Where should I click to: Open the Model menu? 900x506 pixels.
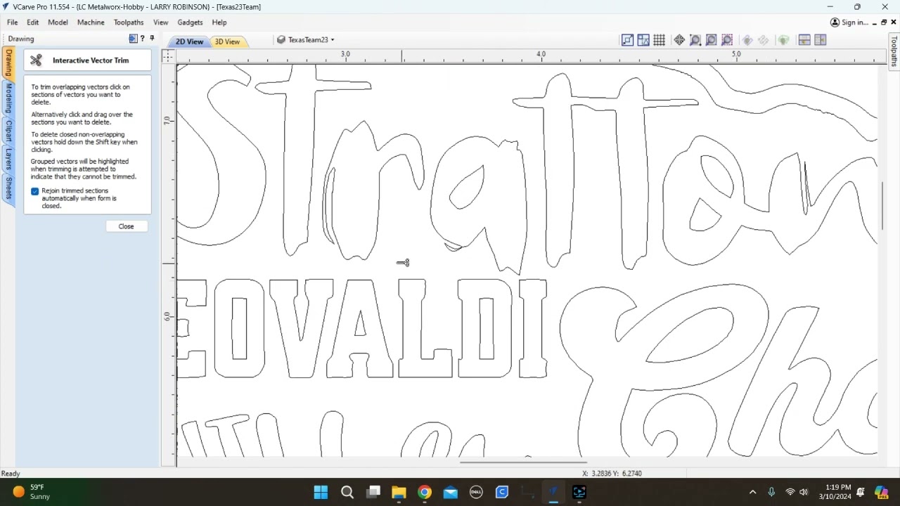point(58,22)
